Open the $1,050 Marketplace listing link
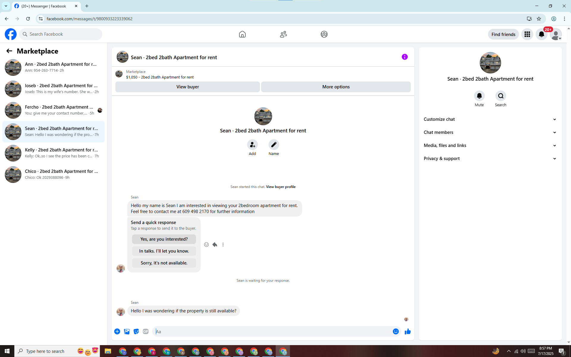This screenshot has width=571, height=357. (x=160, y=77)
